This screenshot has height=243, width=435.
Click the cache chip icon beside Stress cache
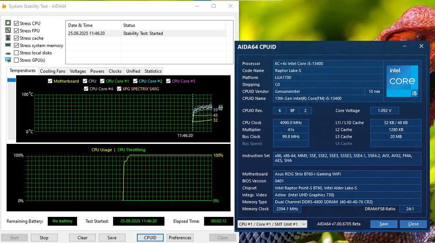8,38
